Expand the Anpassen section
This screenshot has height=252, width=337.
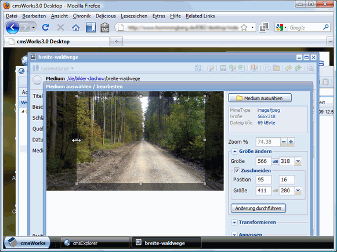coord(234,234)
